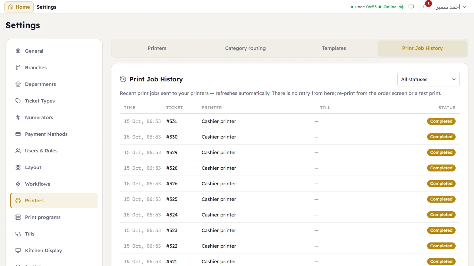Click the Payment Methods card icon
The image size is (474, 266).
coord(18,134)
